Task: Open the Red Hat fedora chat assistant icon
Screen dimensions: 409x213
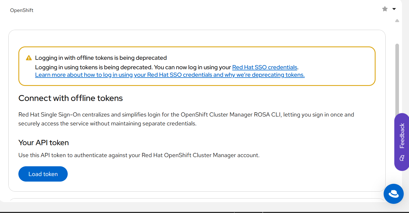Action: coord(393,194)
